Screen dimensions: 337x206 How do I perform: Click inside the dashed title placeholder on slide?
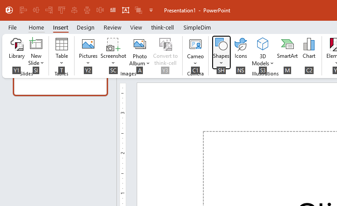coord(270,169)
